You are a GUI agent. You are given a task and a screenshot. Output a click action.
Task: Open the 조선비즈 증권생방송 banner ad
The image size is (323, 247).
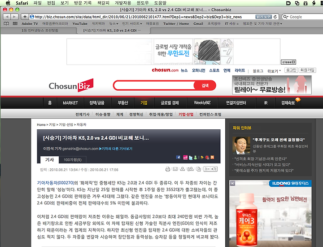pos(272,85)
